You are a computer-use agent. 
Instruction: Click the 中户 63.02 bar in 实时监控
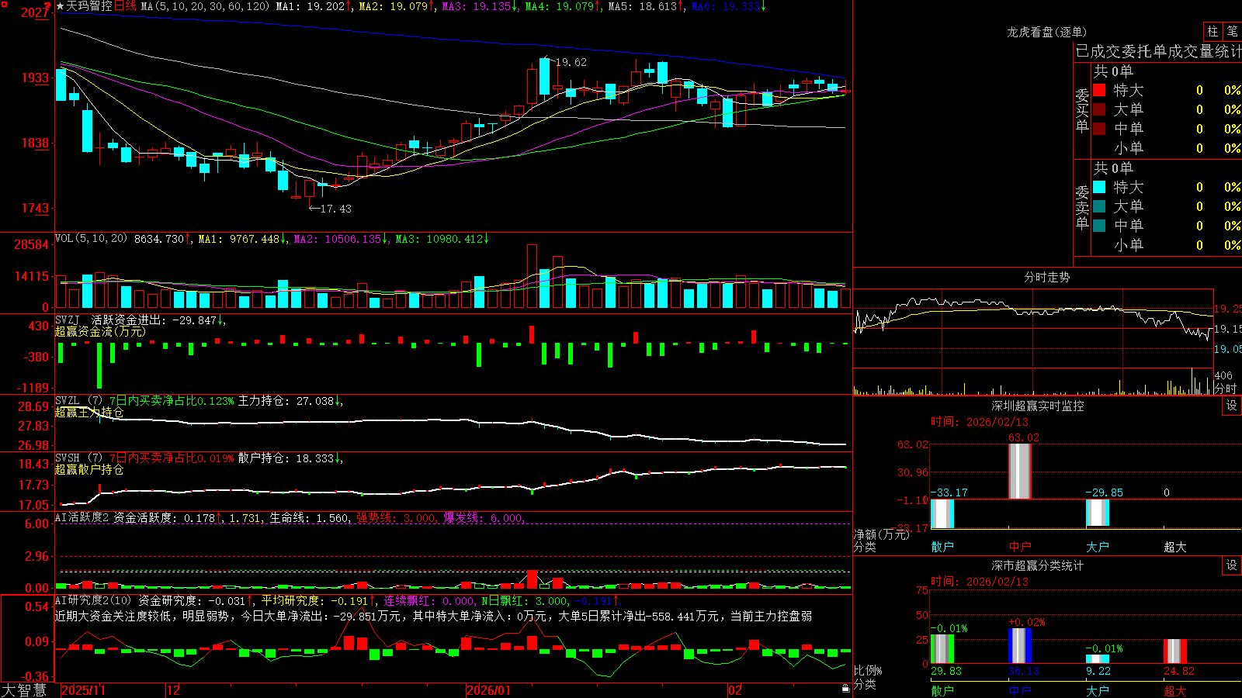click(x=1019, y=471)
